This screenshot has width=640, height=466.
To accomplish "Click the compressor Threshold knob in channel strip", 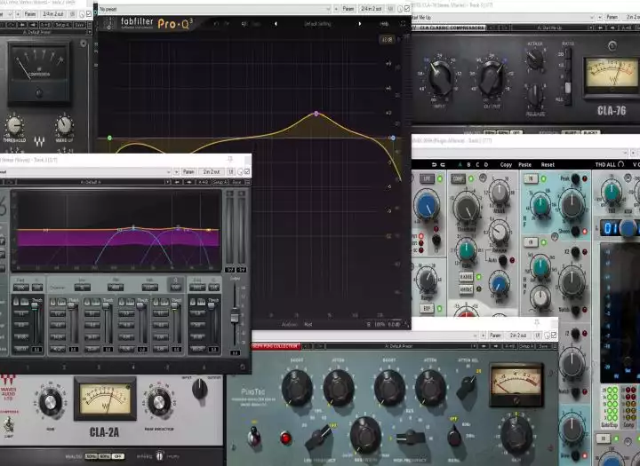I will coord(466,208).
